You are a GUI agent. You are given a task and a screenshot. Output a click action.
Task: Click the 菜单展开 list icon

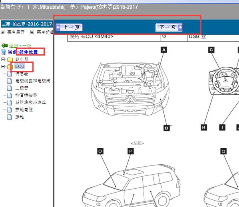pyautogui.click(x=2, y=32)
